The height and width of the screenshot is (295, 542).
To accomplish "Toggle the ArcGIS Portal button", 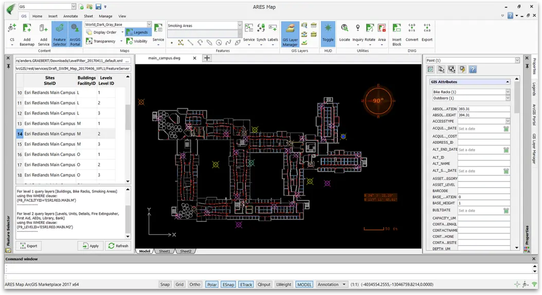I will [75, 34].
